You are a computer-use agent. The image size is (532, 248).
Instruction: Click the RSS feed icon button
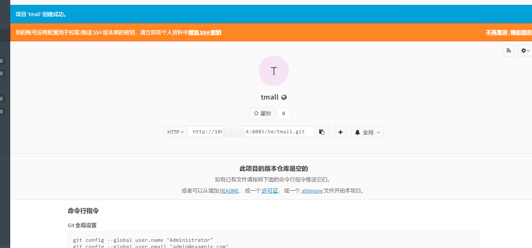[x=508, y=51]
